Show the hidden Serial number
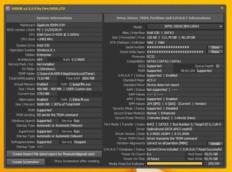Viewport: 232px width, 172px height. pos(215,47)
